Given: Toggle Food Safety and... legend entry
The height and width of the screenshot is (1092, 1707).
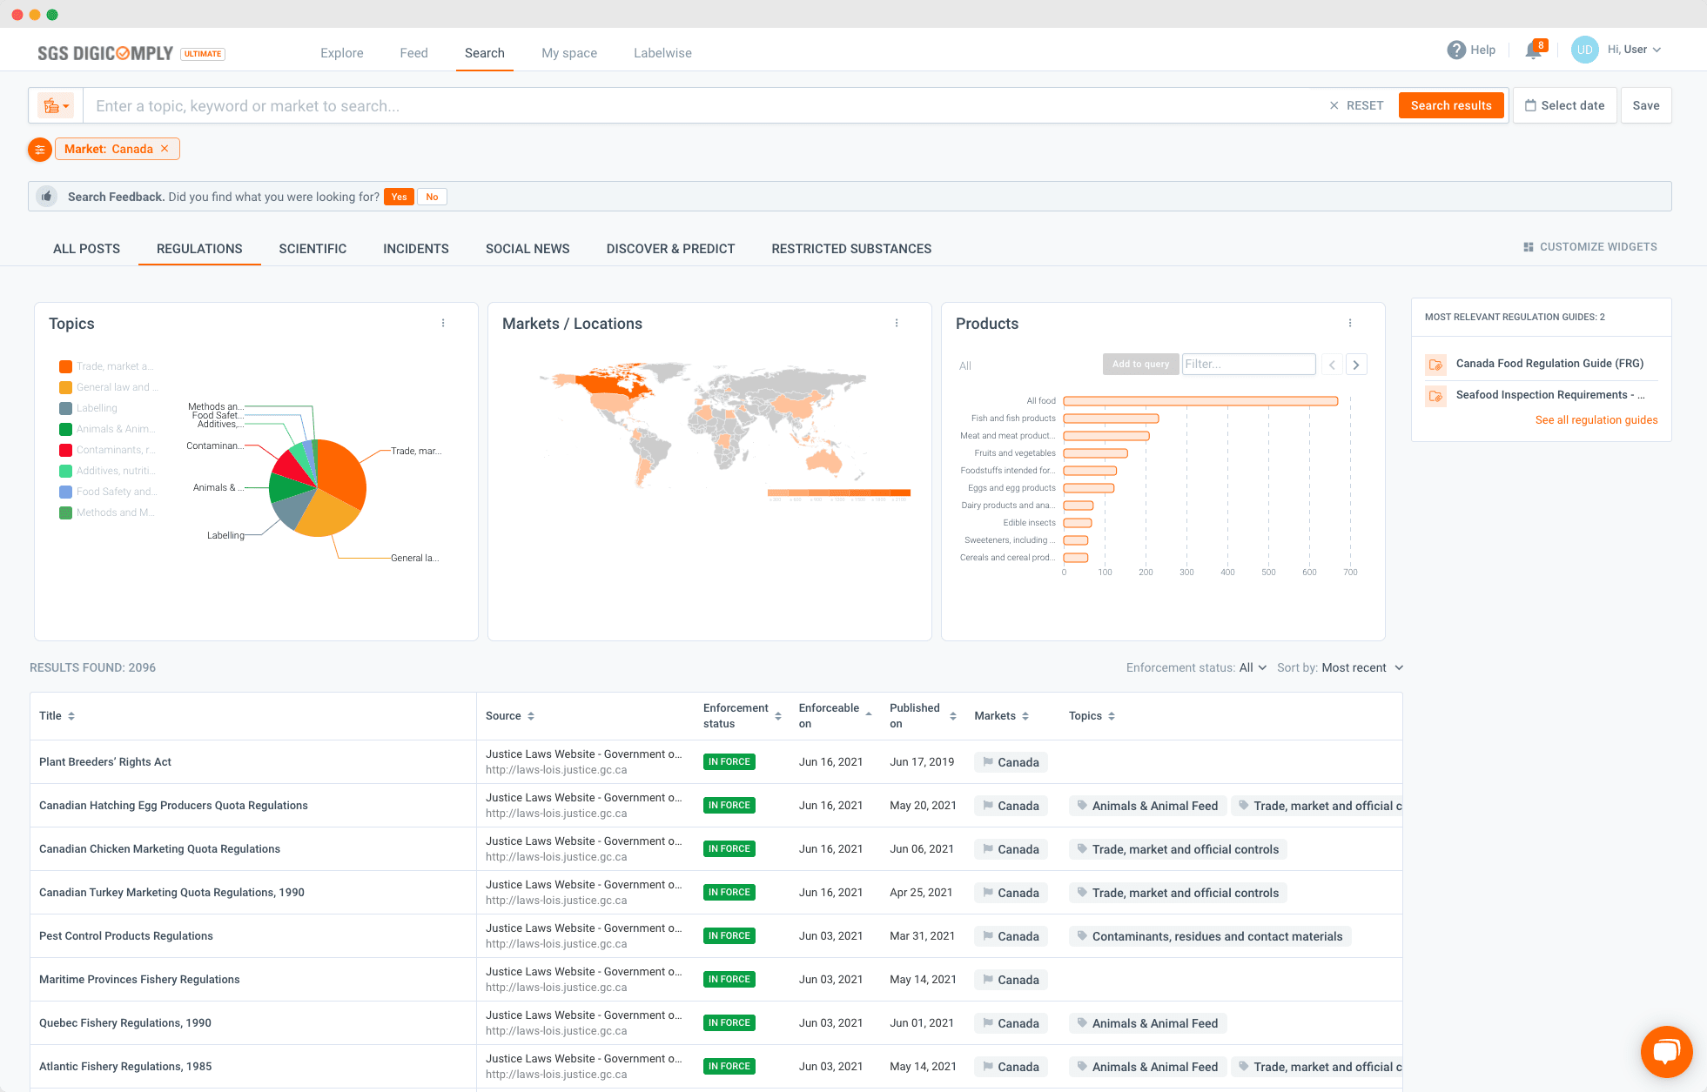Looking at the screenshot, I should [x=107, y=492].
